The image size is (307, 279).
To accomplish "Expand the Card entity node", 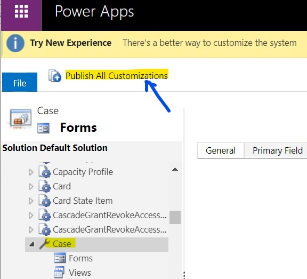I will [31, 187].
